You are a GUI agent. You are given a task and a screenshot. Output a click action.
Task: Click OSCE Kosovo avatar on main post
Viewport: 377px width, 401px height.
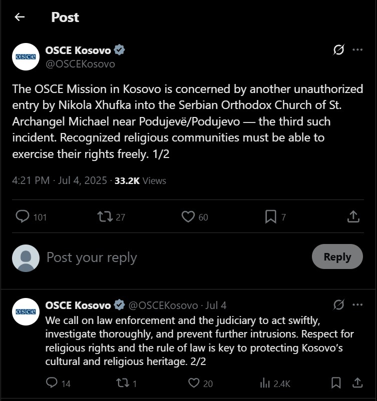pos(26,57)
